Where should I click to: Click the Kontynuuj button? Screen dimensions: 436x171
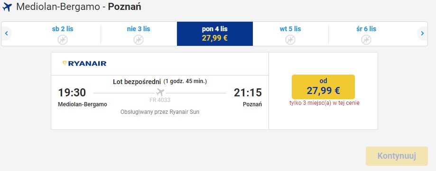[x=397, y=156]
